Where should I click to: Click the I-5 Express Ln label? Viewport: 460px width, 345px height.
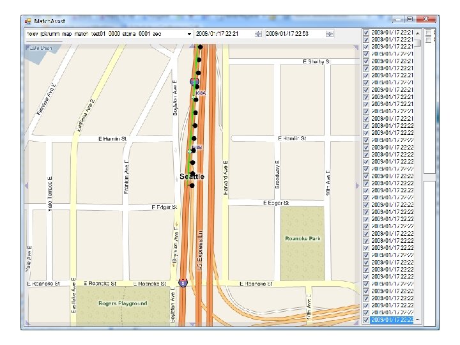tap(200, 250)
